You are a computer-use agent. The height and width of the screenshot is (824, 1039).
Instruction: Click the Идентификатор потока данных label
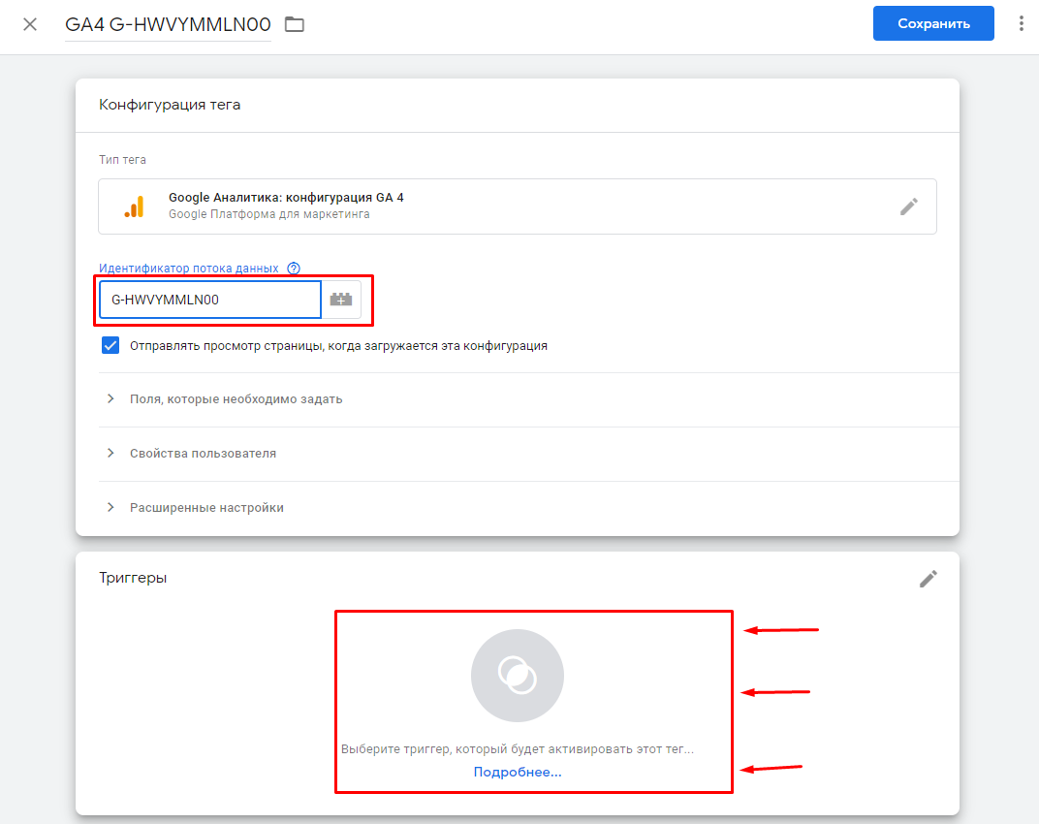point(189,269)
